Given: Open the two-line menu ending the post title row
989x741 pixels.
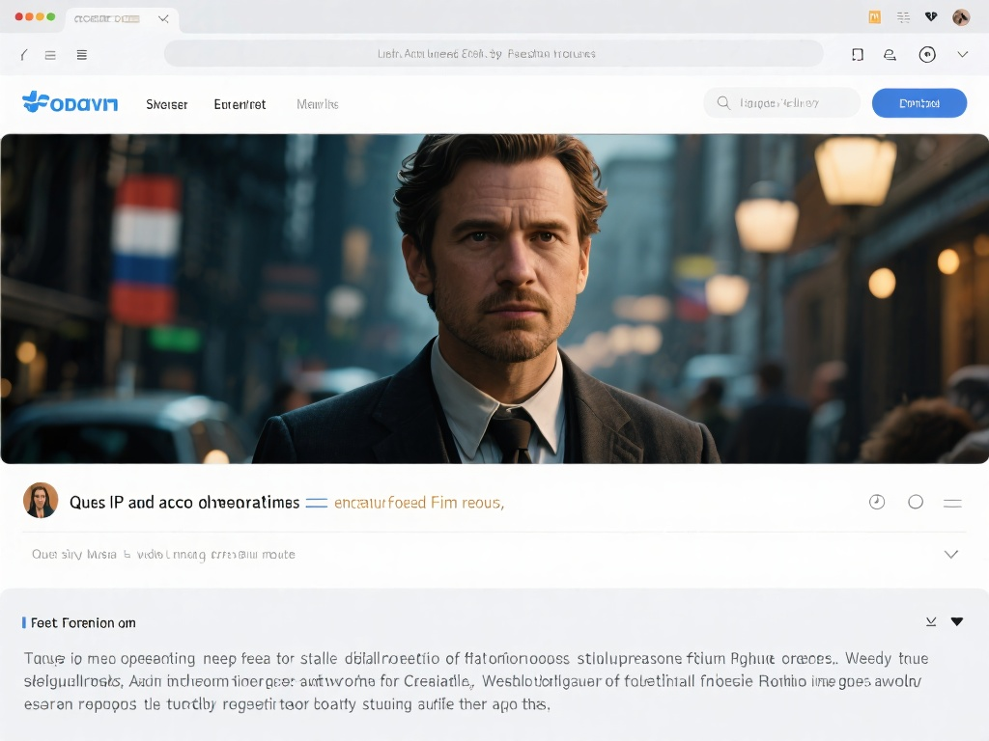Looking at the screenshot, I should [952, 502].
